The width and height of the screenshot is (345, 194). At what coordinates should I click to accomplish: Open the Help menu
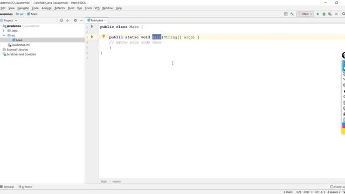pos(119,8)
